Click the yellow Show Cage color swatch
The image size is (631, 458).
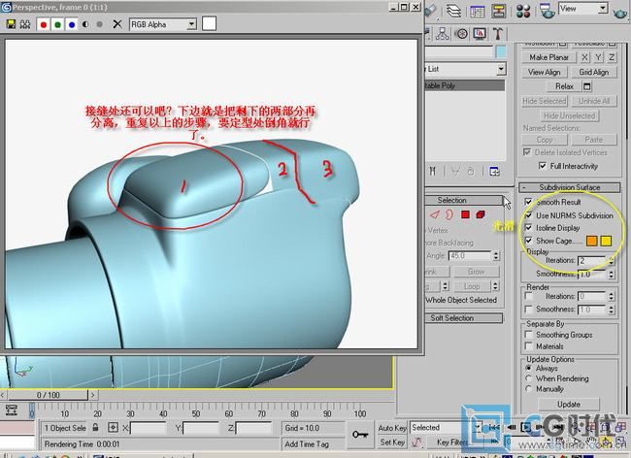coord(606,241)
